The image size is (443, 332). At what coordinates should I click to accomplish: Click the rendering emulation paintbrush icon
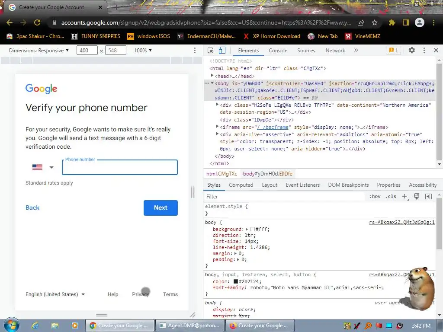(x=417, y=196)
